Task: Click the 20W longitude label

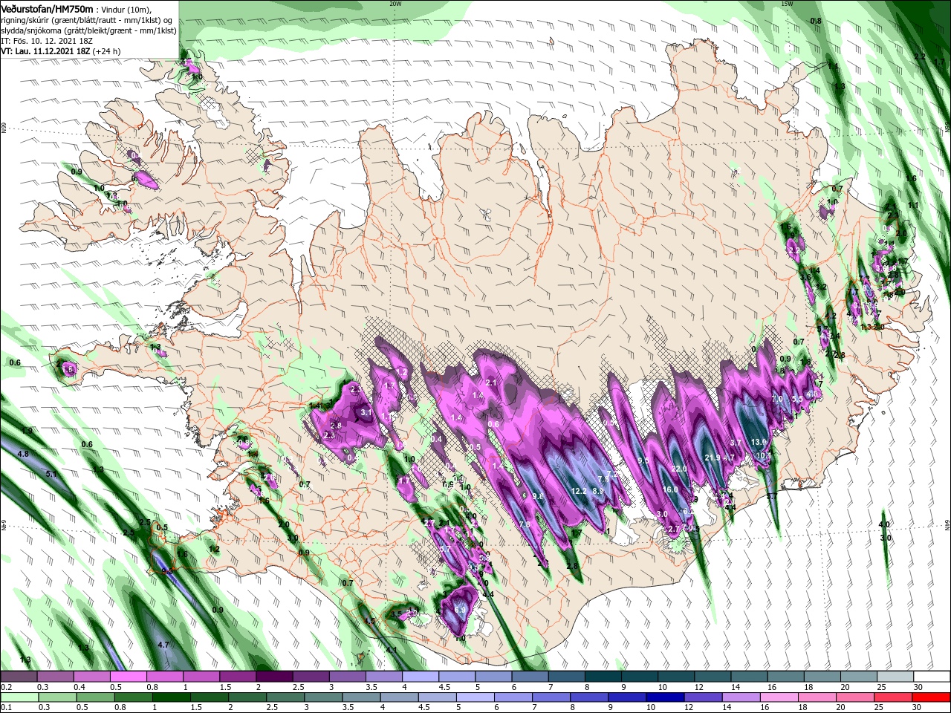Action: point(395,4)
